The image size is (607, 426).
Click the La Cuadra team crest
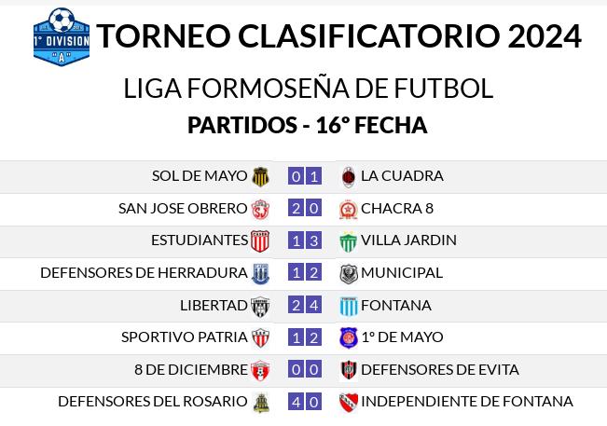click(349, 177)
